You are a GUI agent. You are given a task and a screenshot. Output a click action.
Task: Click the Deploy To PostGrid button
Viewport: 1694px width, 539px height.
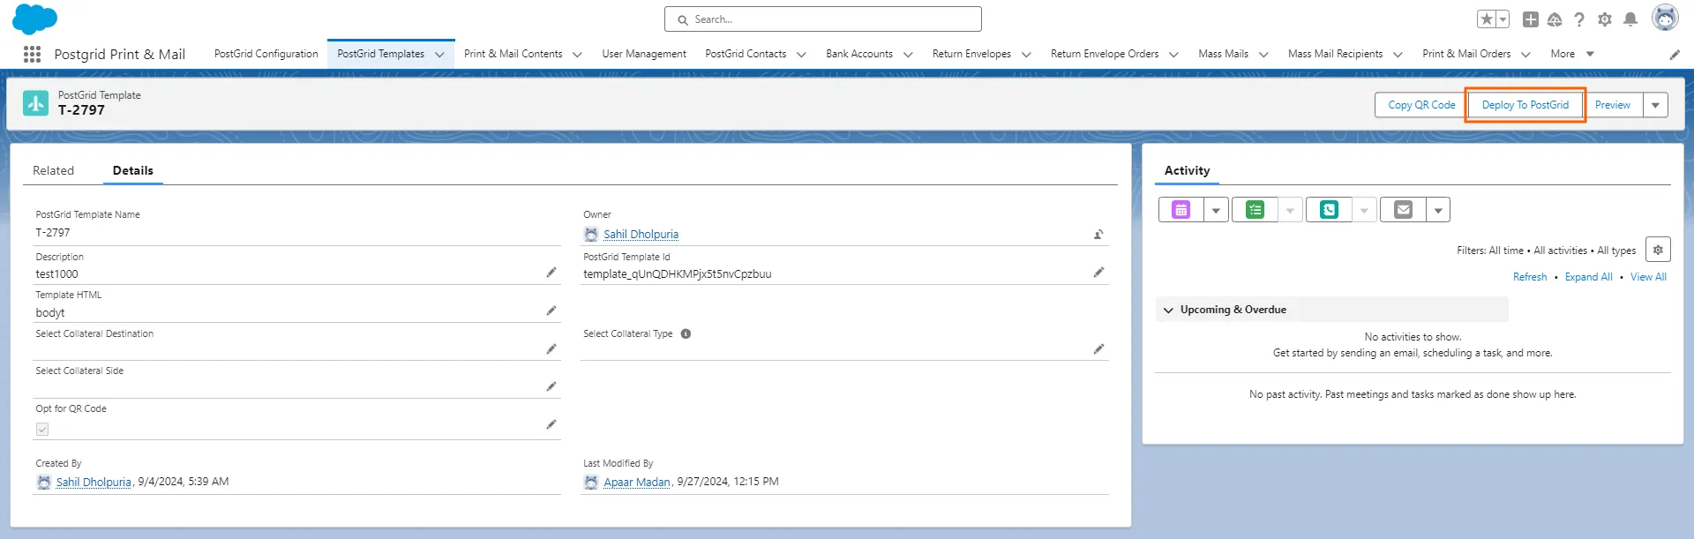click(x=1525, y=105)
